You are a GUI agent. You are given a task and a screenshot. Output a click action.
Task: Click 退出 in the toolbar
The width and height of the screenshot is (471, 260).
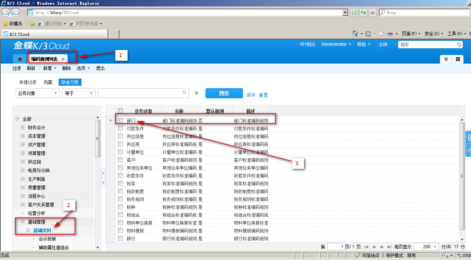100,68
